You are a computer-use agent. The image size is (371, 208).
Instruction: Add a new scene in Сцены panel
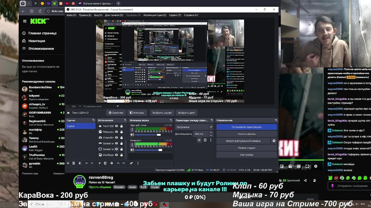pyautogui.click(x=68, y=163)
